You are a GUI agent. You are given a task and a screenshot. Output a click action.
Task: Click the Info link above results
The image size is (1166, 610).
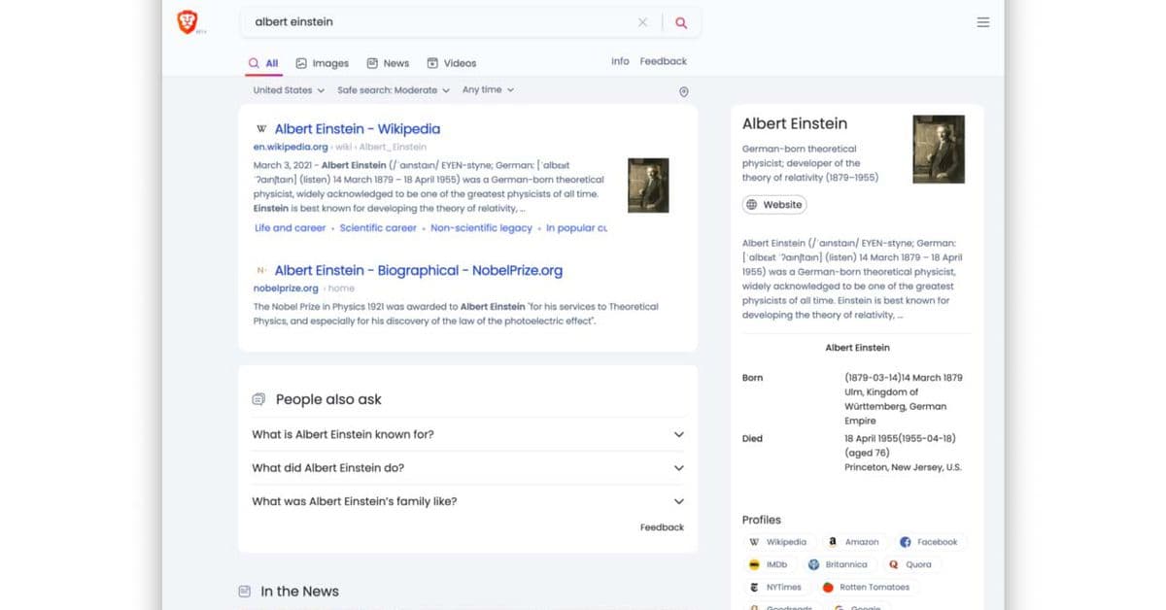pos(620,61)
